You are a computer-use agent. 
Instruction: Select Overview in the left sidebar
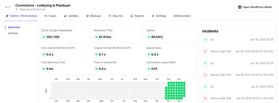click(14, 27)
